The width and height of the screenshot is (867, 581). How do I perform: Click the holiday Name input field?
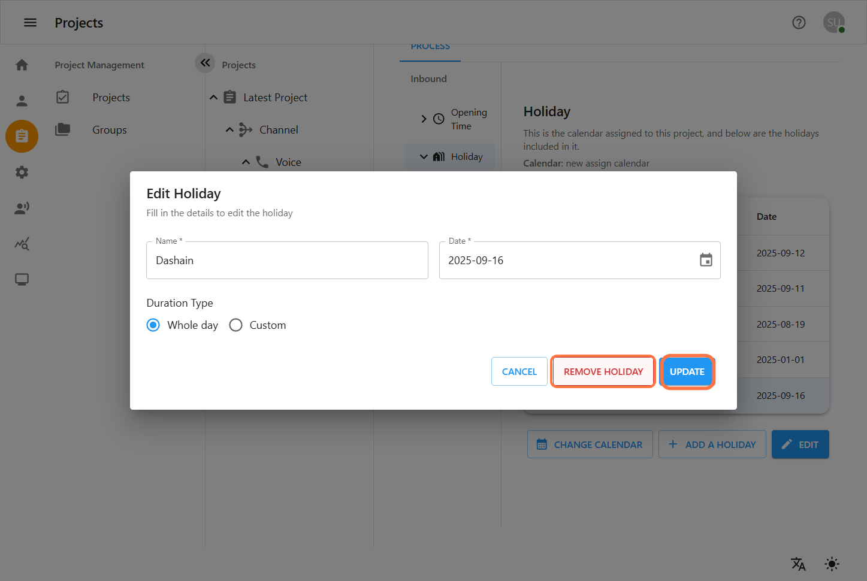287,261
